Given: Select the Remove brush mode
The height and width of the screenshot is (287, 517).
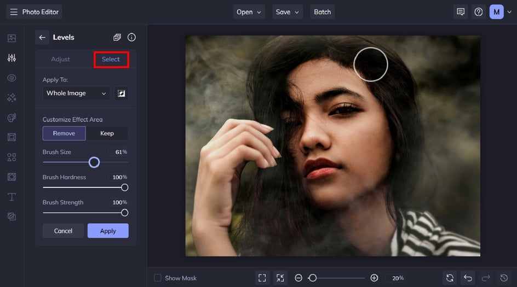Looking at the screenshot, I should [64, 133].
